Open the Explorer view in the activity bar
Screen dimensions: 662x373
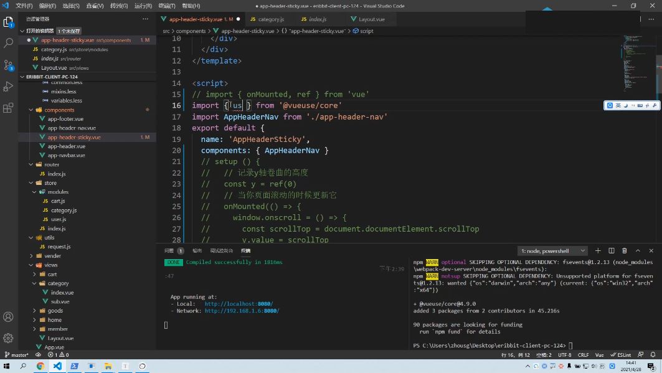(9, 21)
